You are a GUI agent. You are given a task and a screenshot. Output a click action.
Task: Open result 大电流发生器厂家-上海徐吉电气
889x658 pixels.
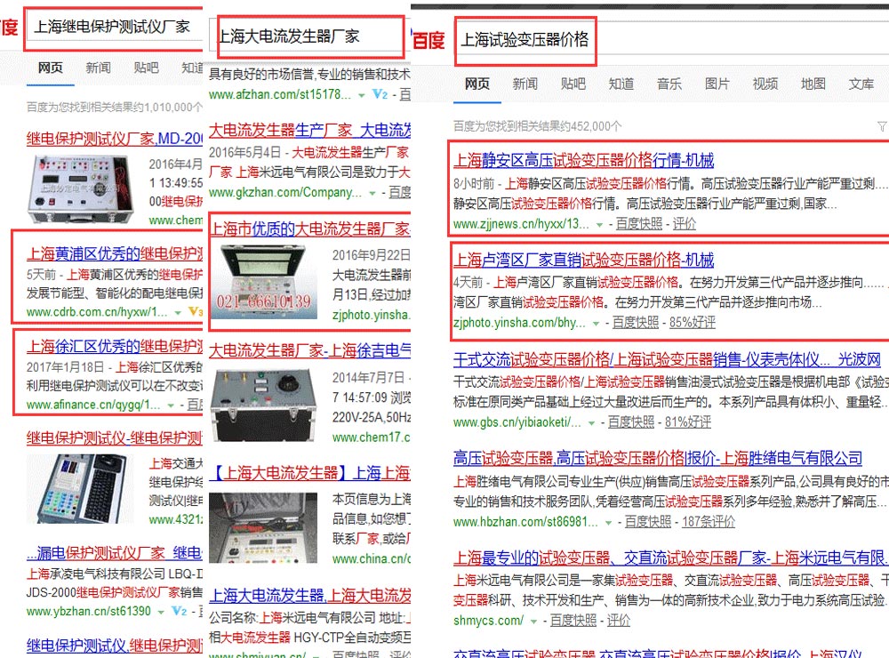309,350
